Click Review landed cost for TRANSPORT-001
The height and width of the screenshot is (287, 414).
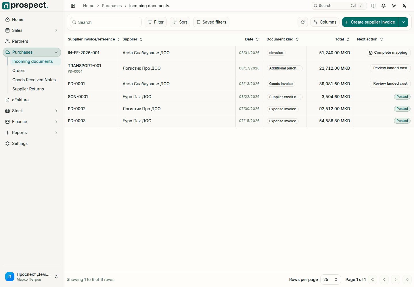coord(390,68)
